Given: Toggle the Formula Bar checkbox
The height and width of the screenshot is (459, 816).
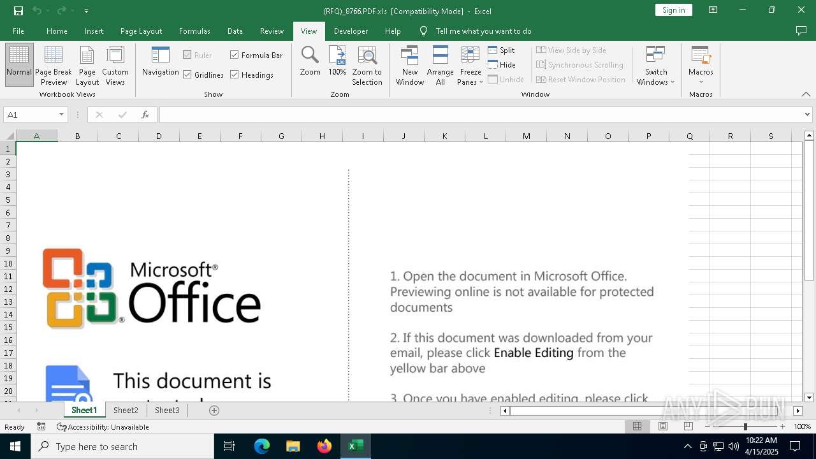Looking at the screenshot, I should 256,55.
